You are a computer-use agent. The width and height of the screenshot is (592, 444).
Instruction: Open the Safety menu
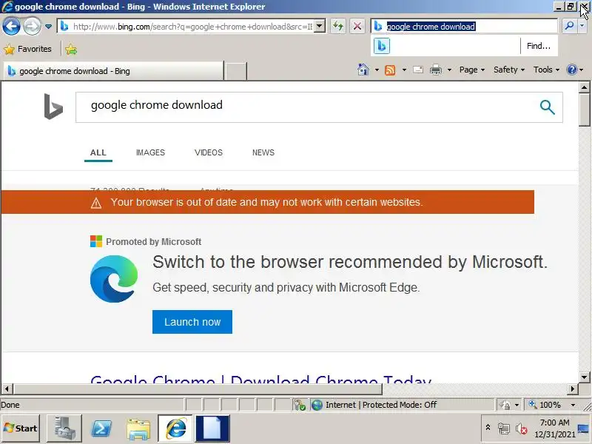509,70
